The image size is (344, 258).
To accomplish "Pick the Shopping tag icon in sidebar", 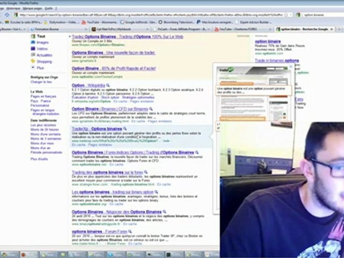I will [33, 61].
